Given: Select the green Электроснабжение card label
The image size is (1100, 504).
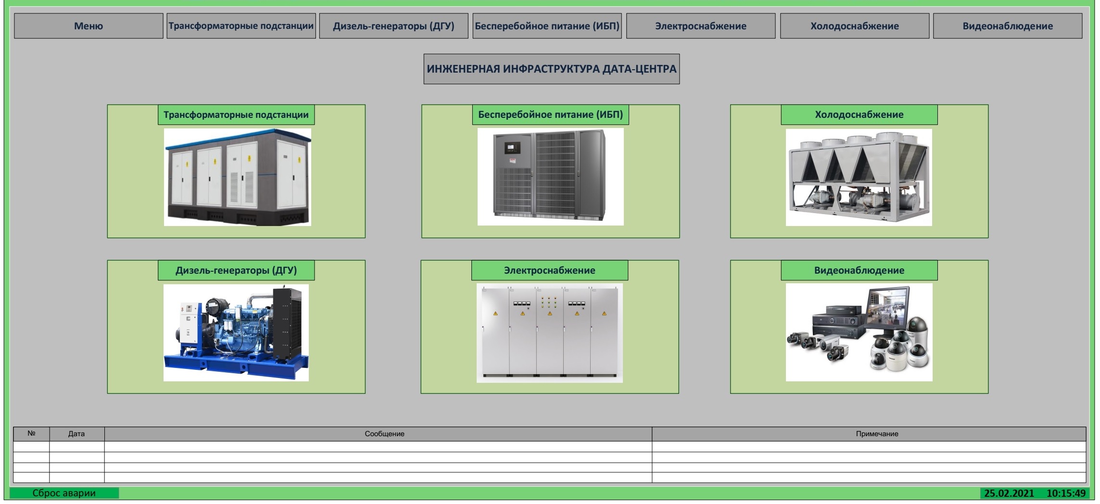Looking at the screenshot, I should click(550, 270).
